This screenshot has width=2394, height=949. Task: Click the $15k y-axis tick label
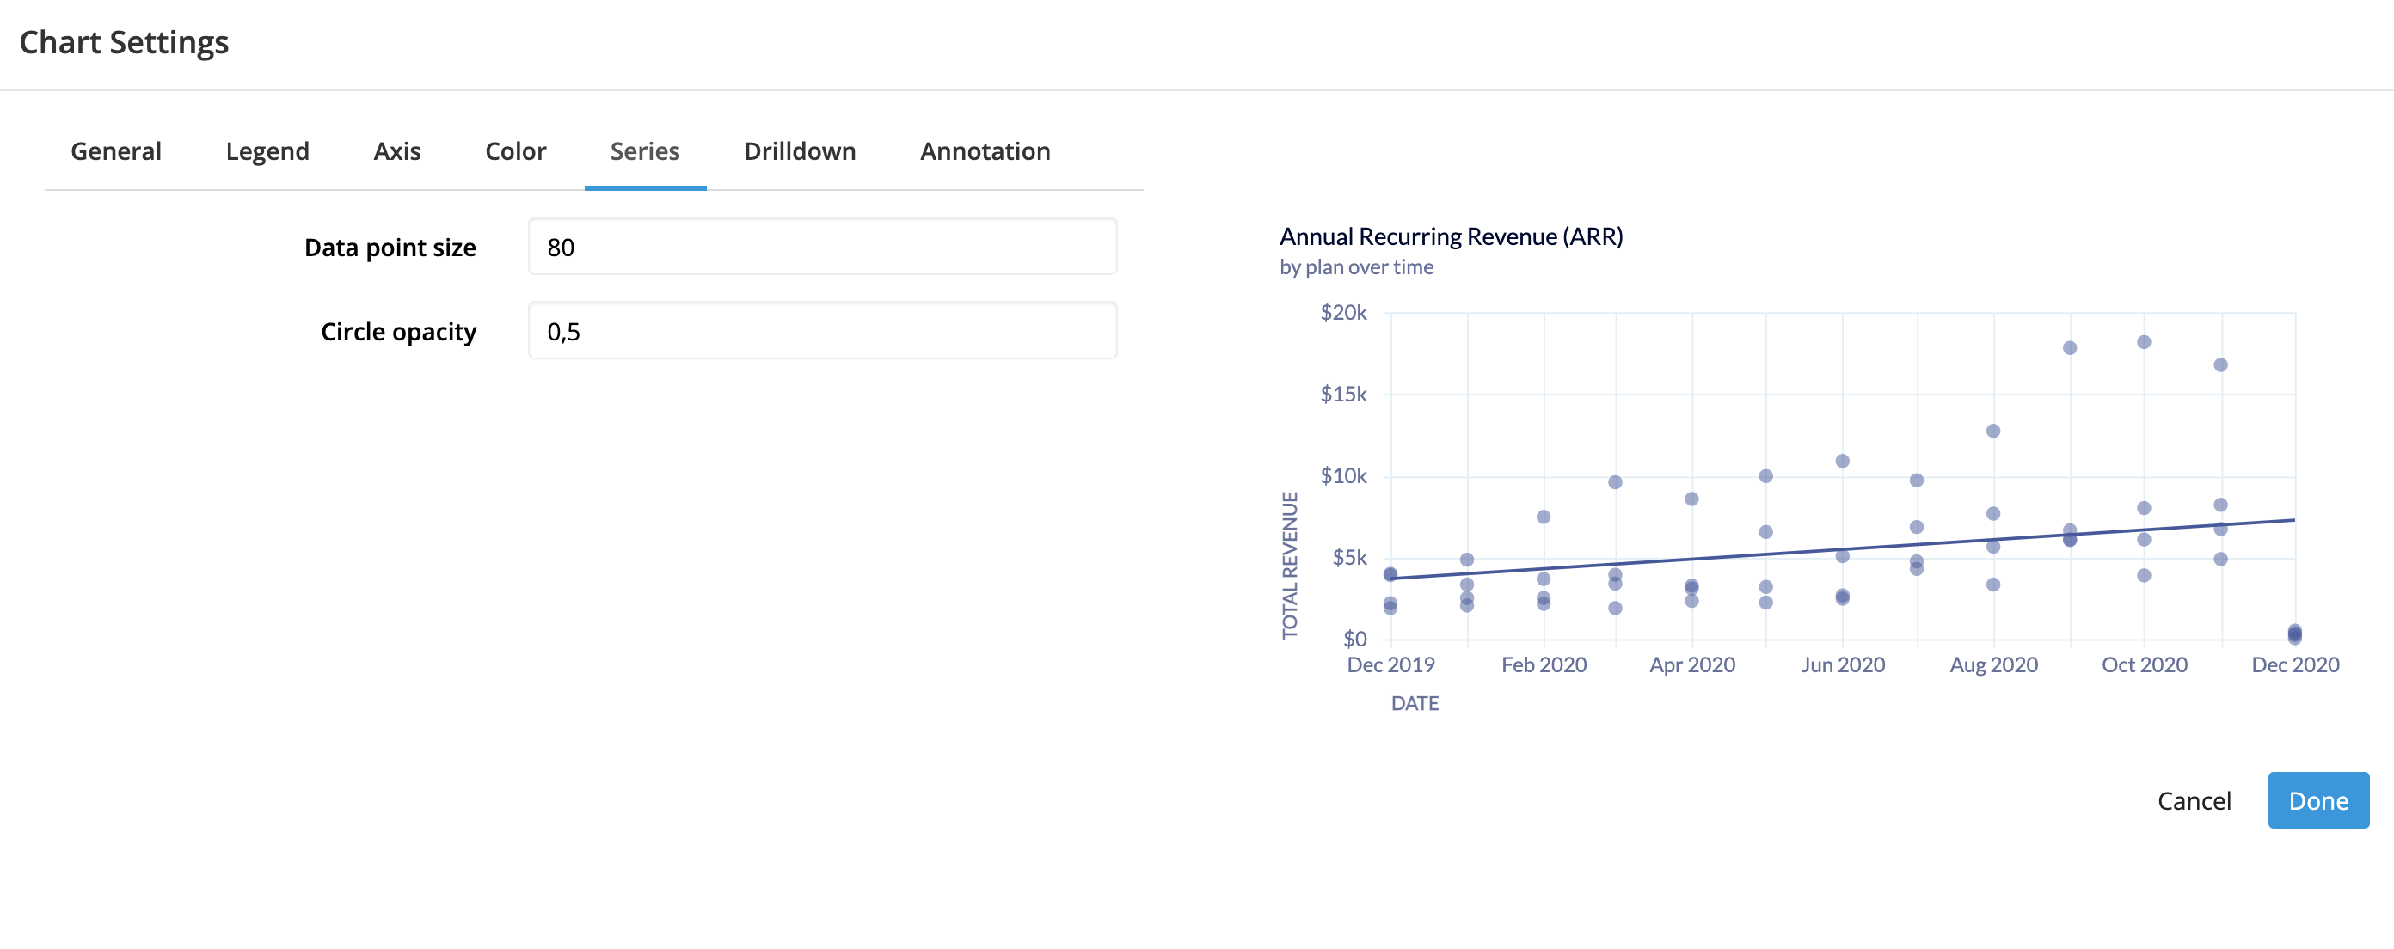[1343, 395]
